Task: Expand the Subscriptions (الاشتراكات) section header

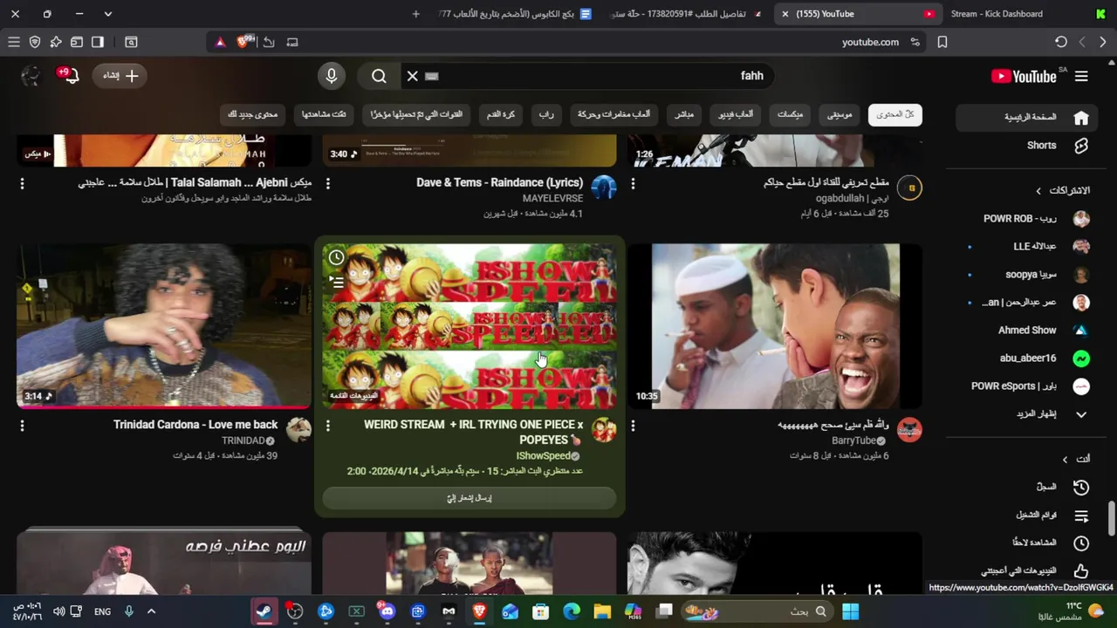Action: [x=1063, y=190]
